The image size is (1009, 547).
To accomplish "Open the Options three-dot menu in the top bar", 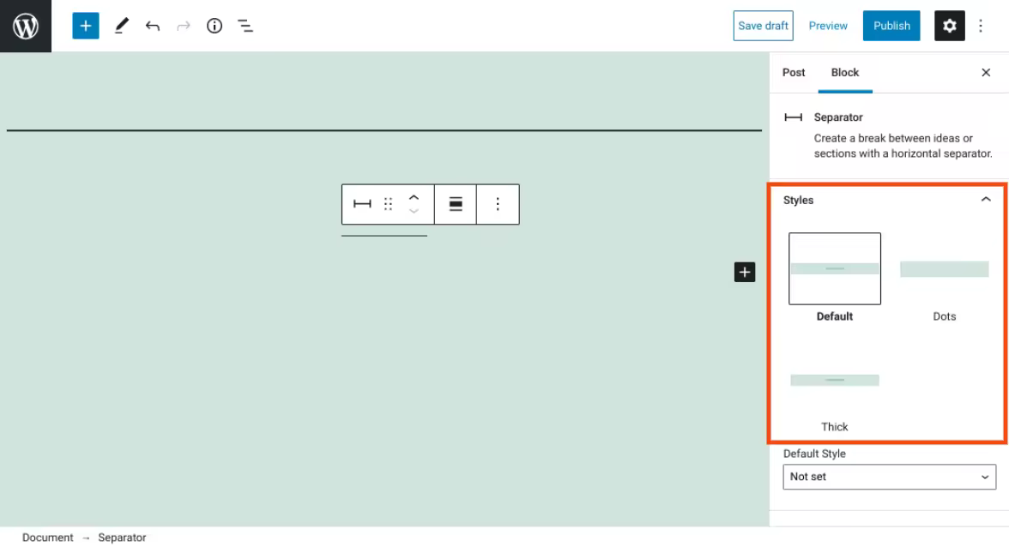I will pyautogui.click(x=981, y=26).
